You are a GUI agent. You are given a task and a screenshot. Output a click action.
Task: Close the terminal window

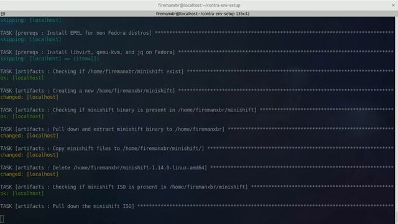[393, 5]
